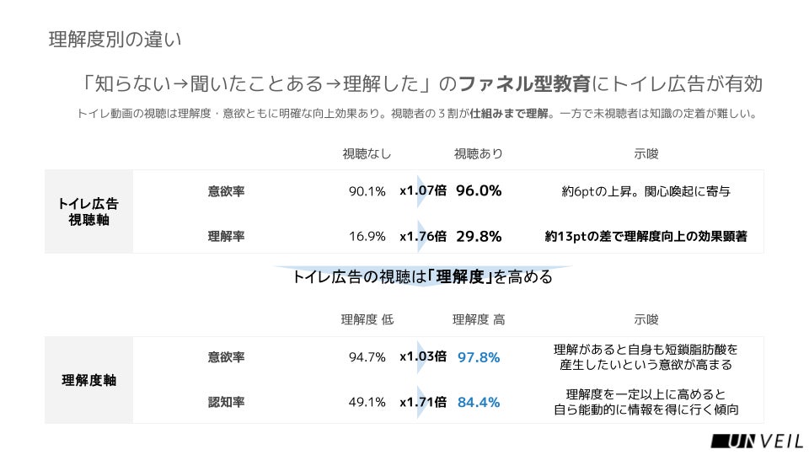Click the 理解度軸 row header
809x455 pixels.
[x=88, y=380]
